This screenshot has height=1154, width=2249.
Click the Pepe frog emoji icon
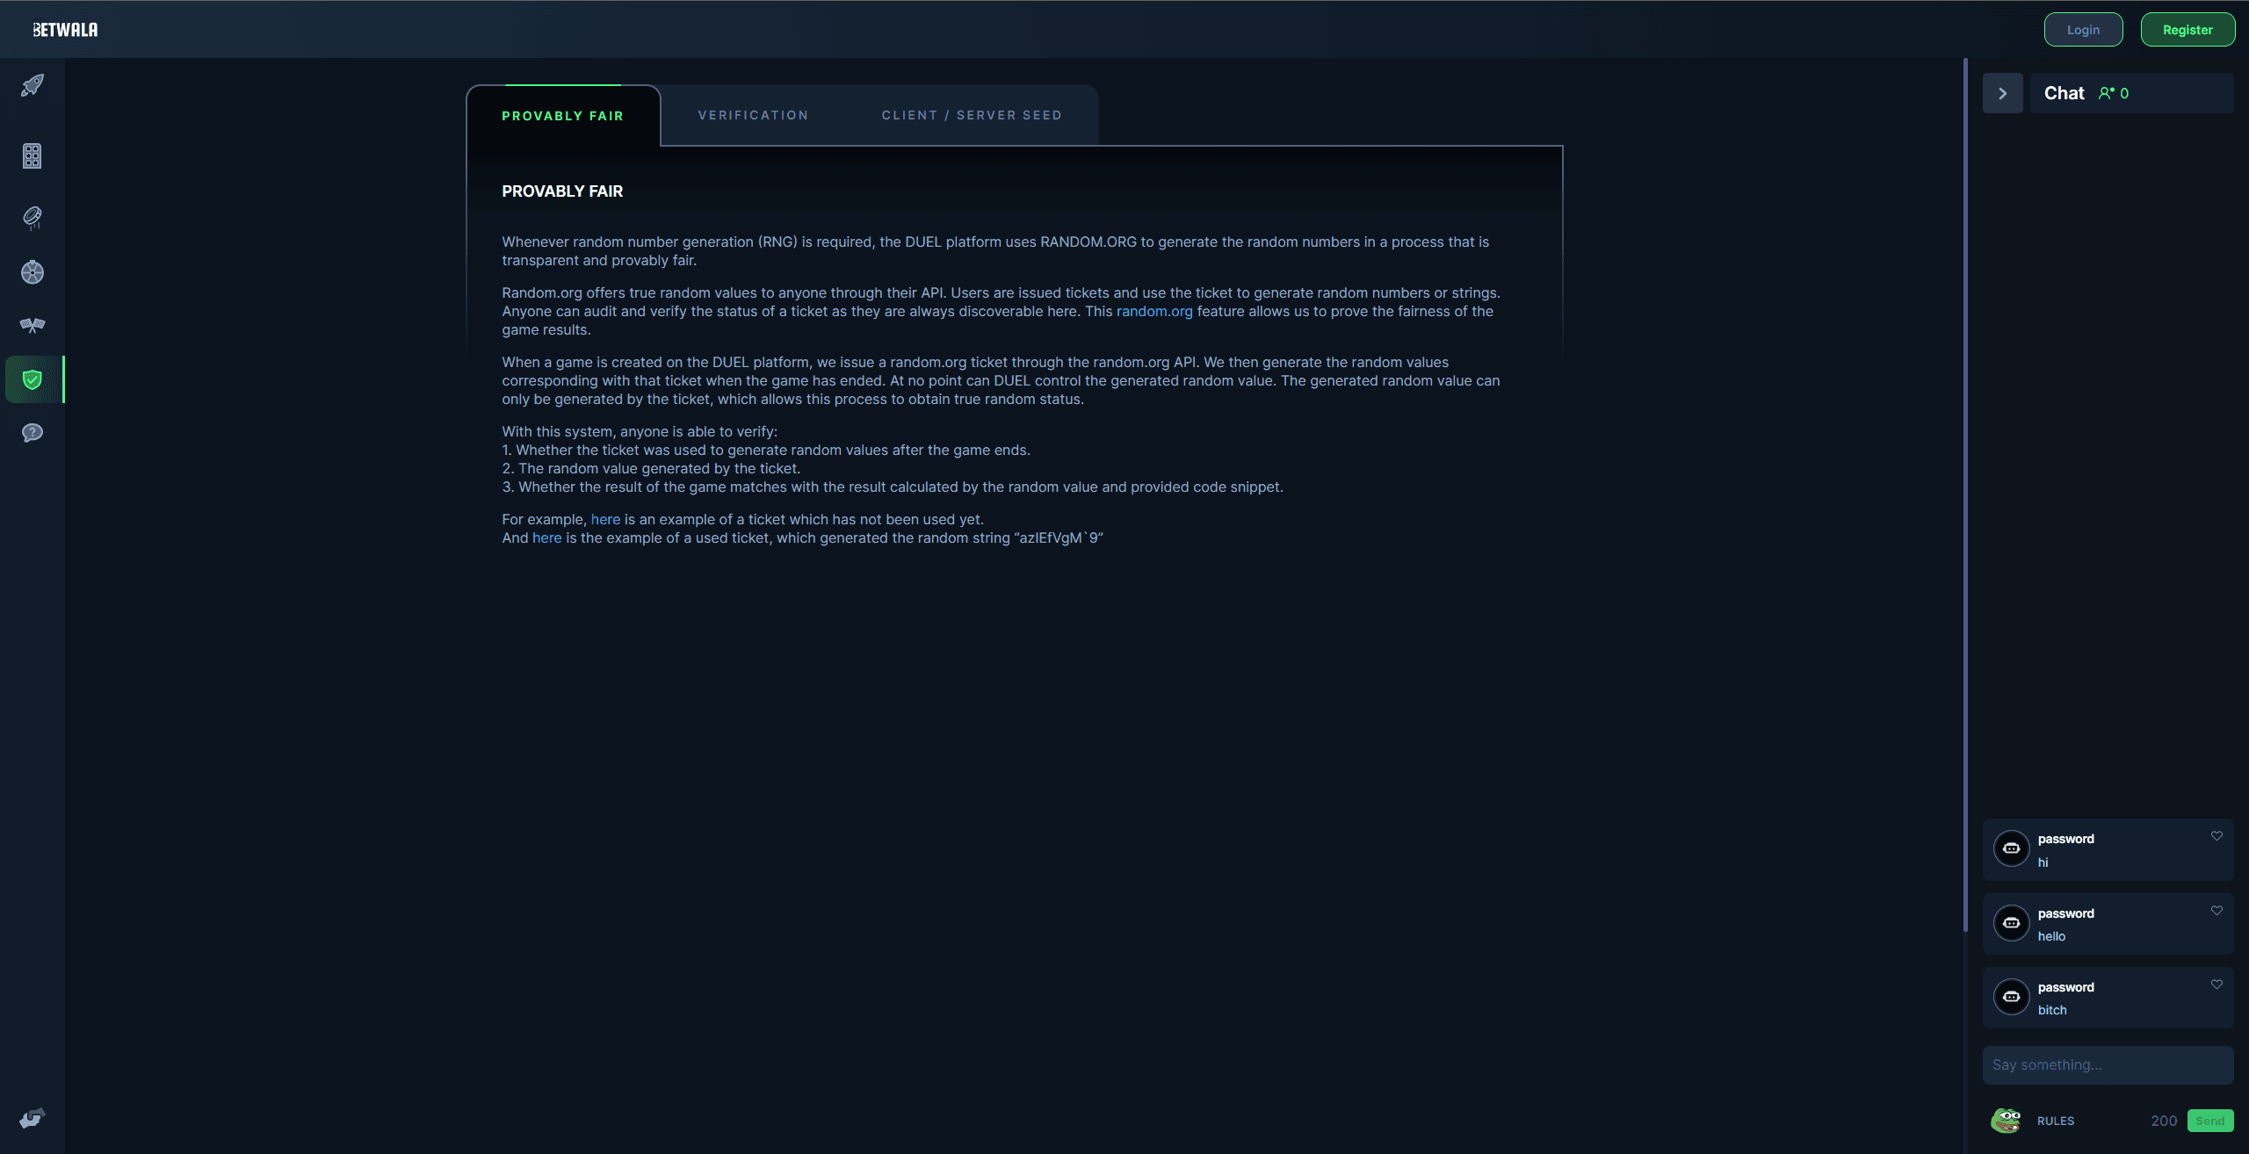(2007, 1120)
